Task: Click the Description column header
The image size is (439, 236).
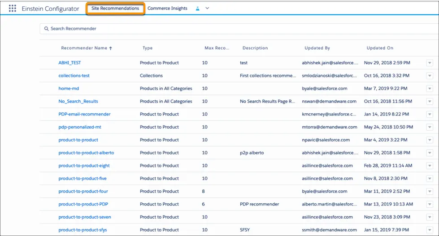Action: point(255,48)
